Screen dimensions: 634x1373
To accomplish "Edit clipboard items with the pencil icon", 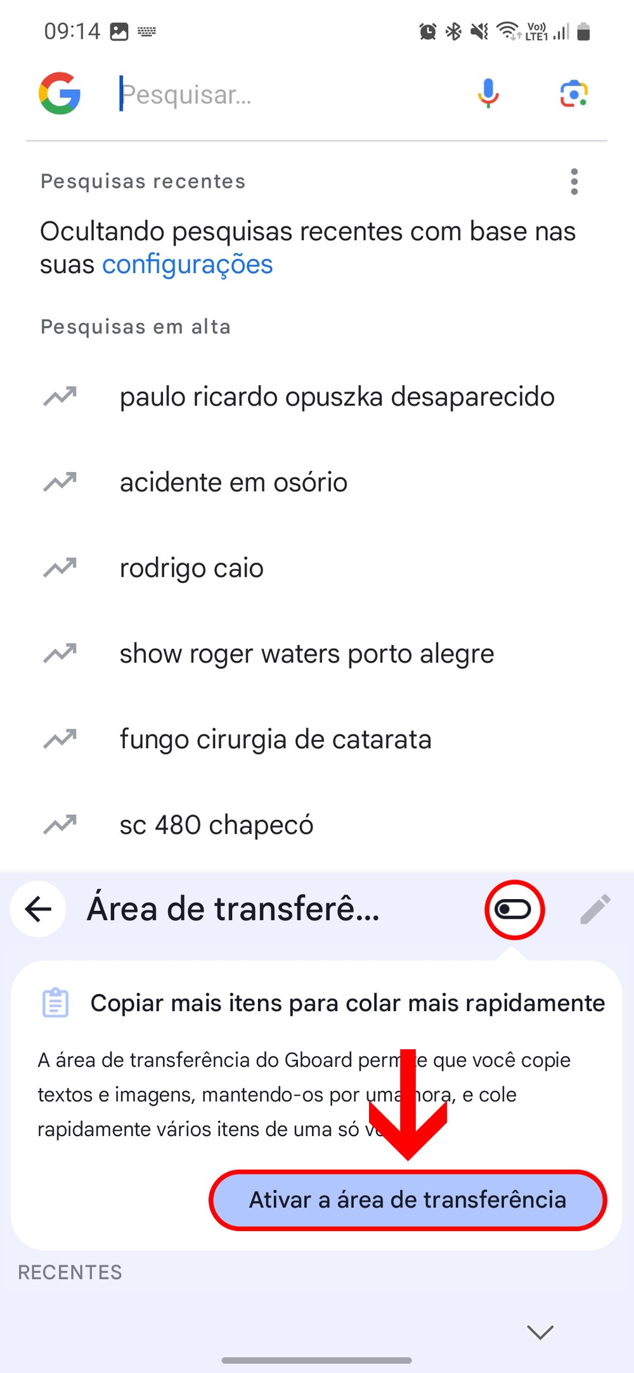I will tap(595, 909).
